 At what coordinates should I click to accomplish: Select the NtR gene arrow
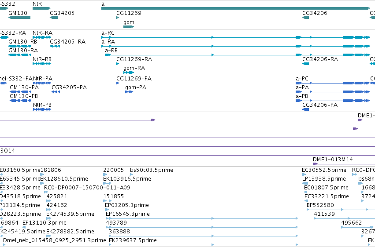point(41,9)
